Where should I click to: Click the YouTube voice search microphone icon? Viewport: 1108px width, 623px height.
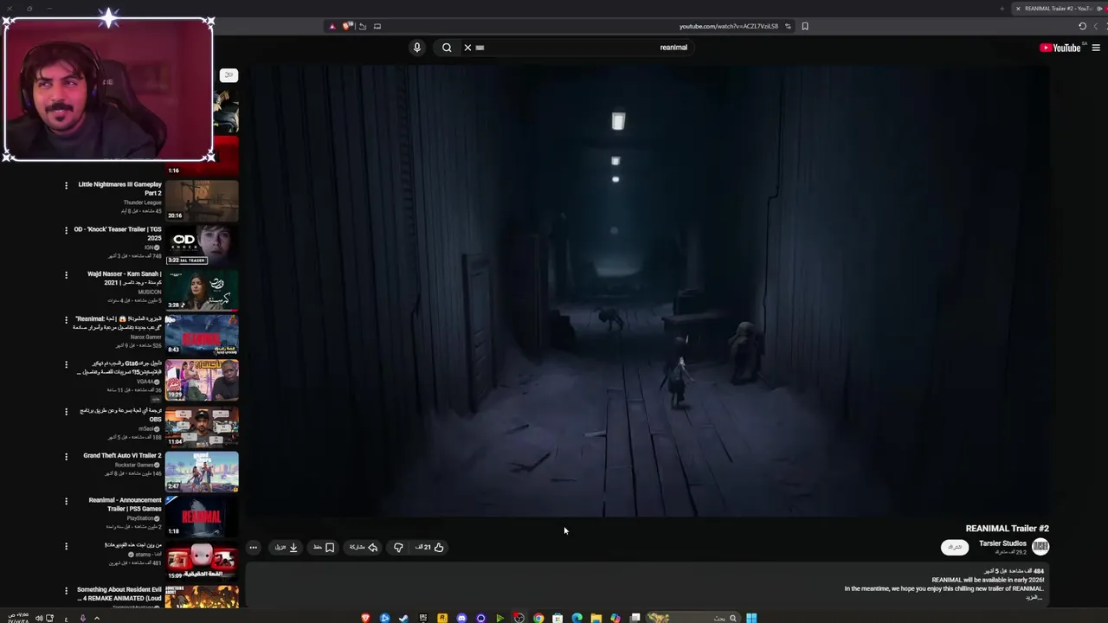coord(416,48)
